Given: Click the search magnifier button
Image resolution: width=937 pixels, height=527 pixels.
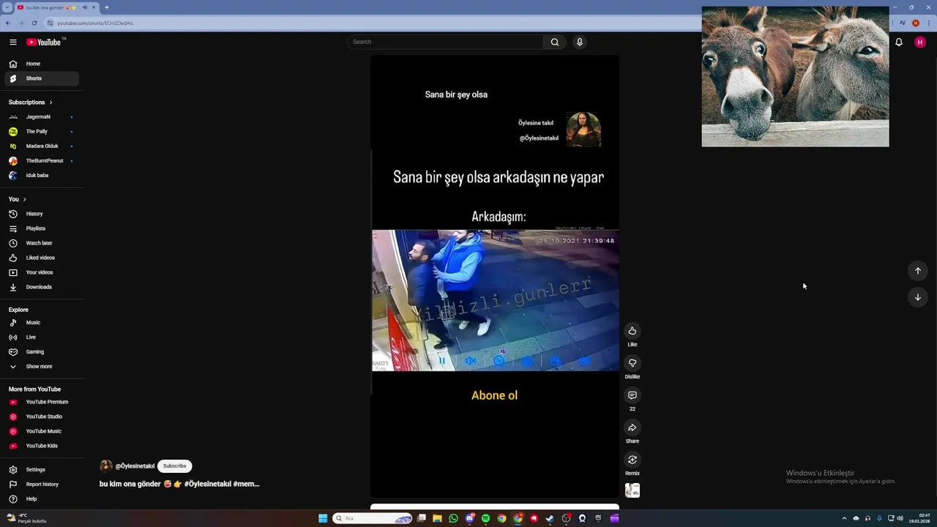Looking at the screenshot, I should (x=555, y=42).
